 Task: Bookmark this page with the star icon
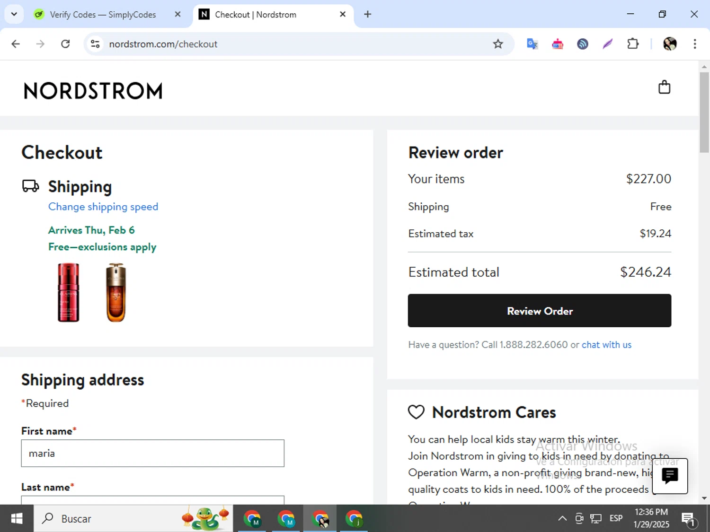[498, 44]
